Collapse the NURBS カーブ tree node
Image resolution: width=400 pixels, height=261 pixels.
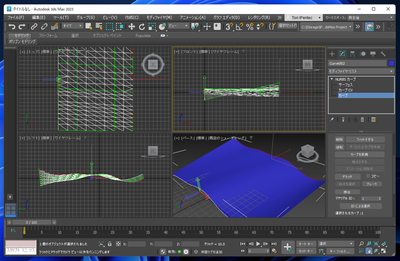click(x=331, y=79)
